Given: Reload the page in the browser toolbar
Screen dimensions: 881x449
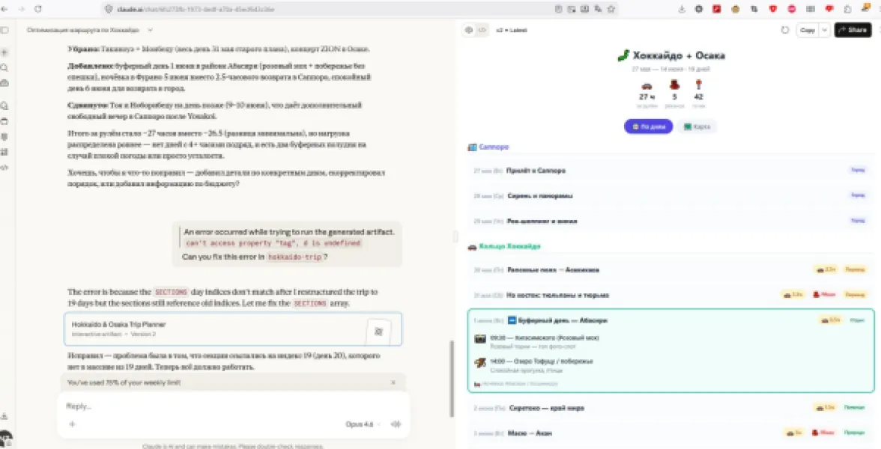Looking at the screenshot, I should coord(38,9).
